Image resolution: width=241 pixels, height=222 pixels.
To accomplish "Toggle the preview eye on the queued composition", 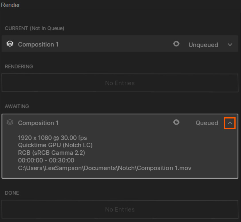I will click(176, 123).
